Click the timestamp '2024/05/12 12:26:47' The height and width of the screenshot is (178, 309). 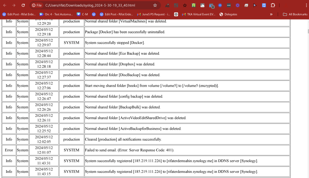coord(44,96)
